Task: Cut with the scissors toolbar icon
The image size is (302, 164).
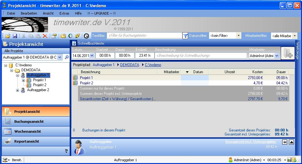Action: click(x=24, y=36)
